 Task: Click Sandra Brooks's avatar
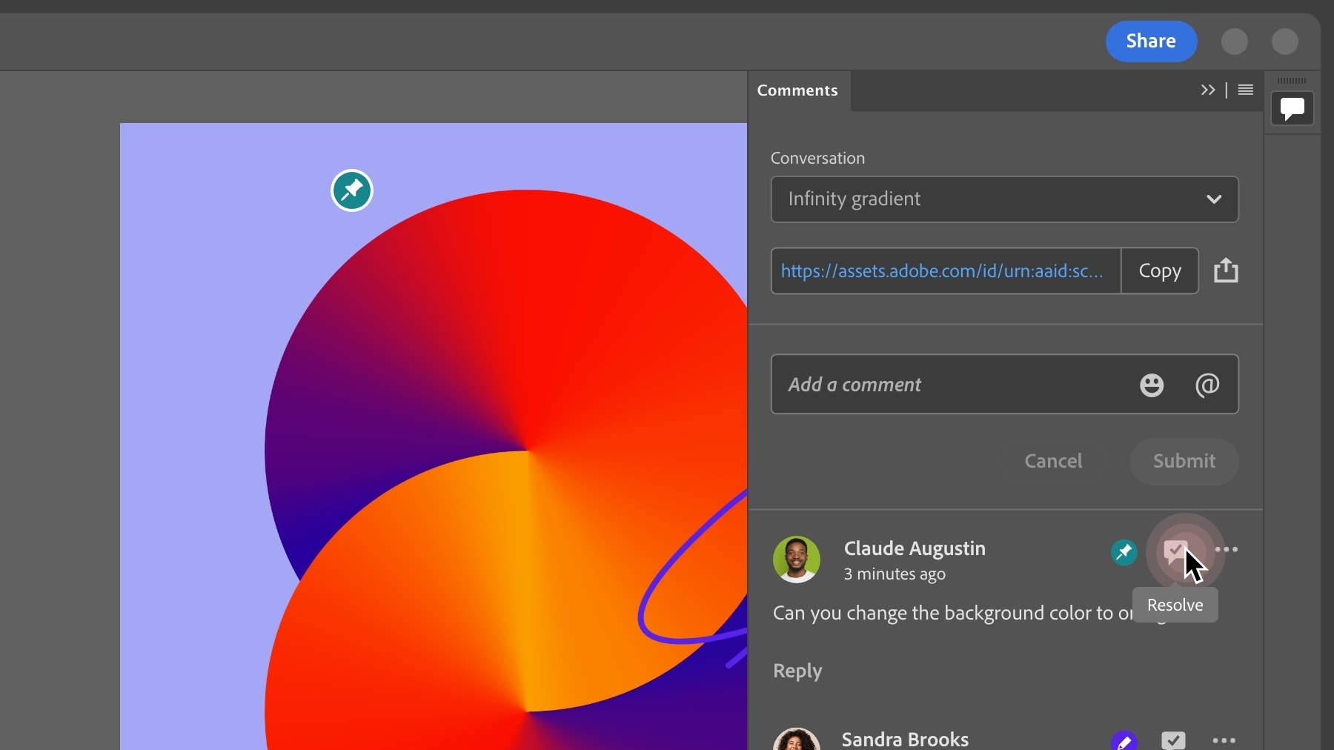[797, 739]
